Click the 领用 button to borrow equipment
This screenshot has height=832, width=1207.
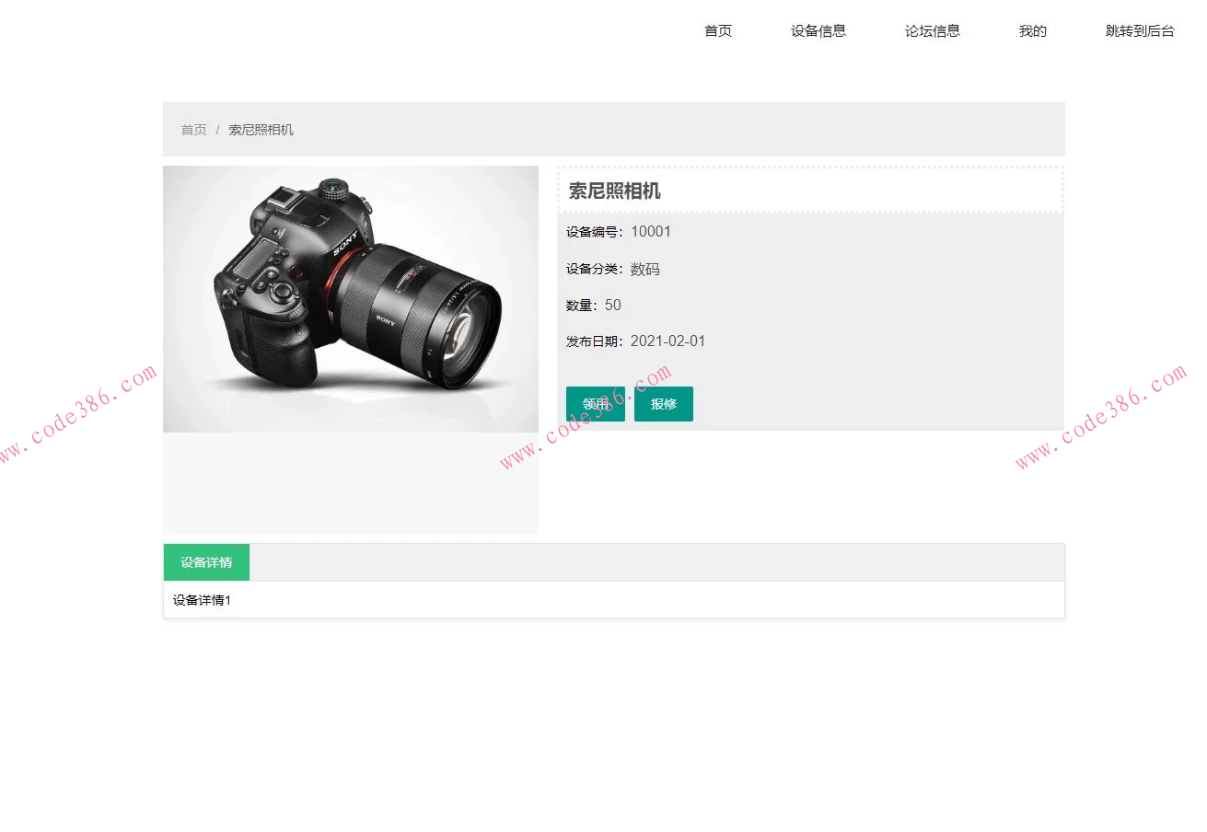point(595,403)
